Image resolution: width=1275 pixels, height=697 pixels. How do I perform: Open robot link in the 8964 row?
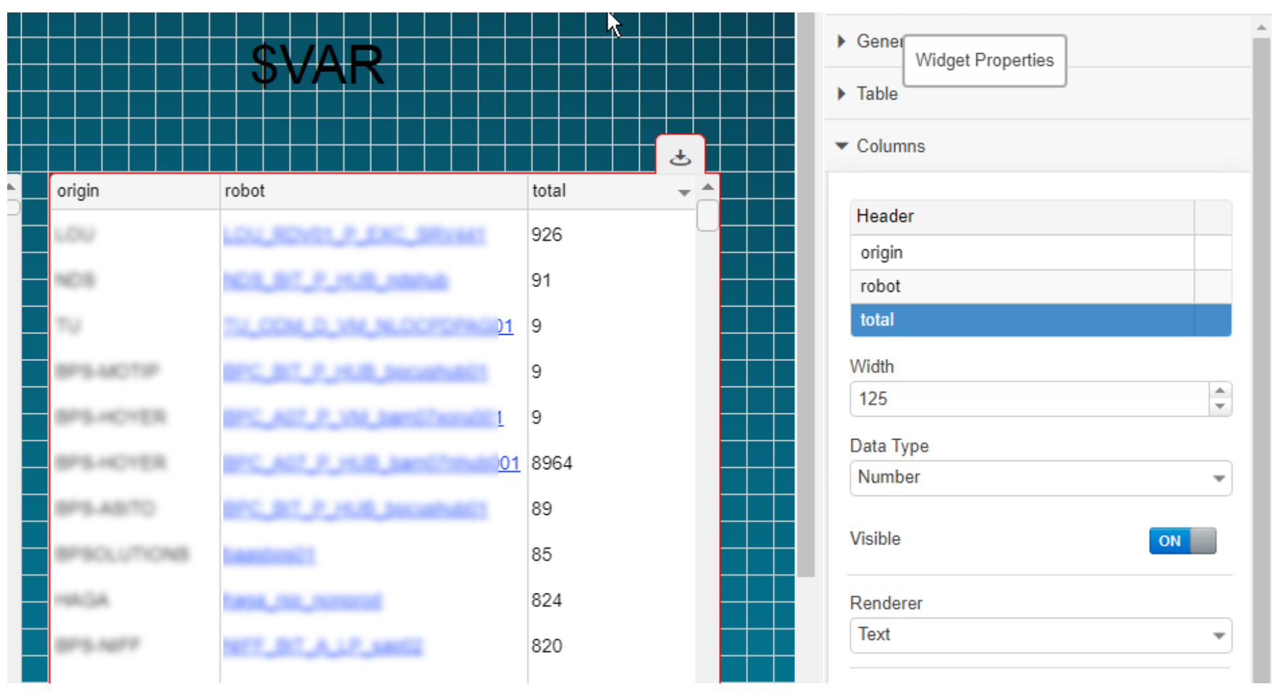[x=371, y=463]
